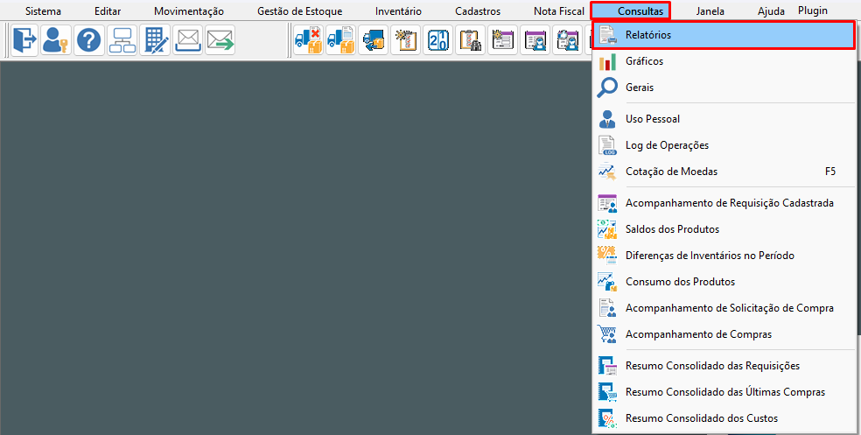This screenshot has height=435, width=861.
Task: Select Acompanhamento de Compras
Action: (723, 334)
